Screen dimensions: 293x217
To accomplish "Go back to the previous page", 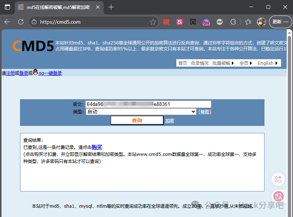I will pyautogui.click(x=7, y=22).
